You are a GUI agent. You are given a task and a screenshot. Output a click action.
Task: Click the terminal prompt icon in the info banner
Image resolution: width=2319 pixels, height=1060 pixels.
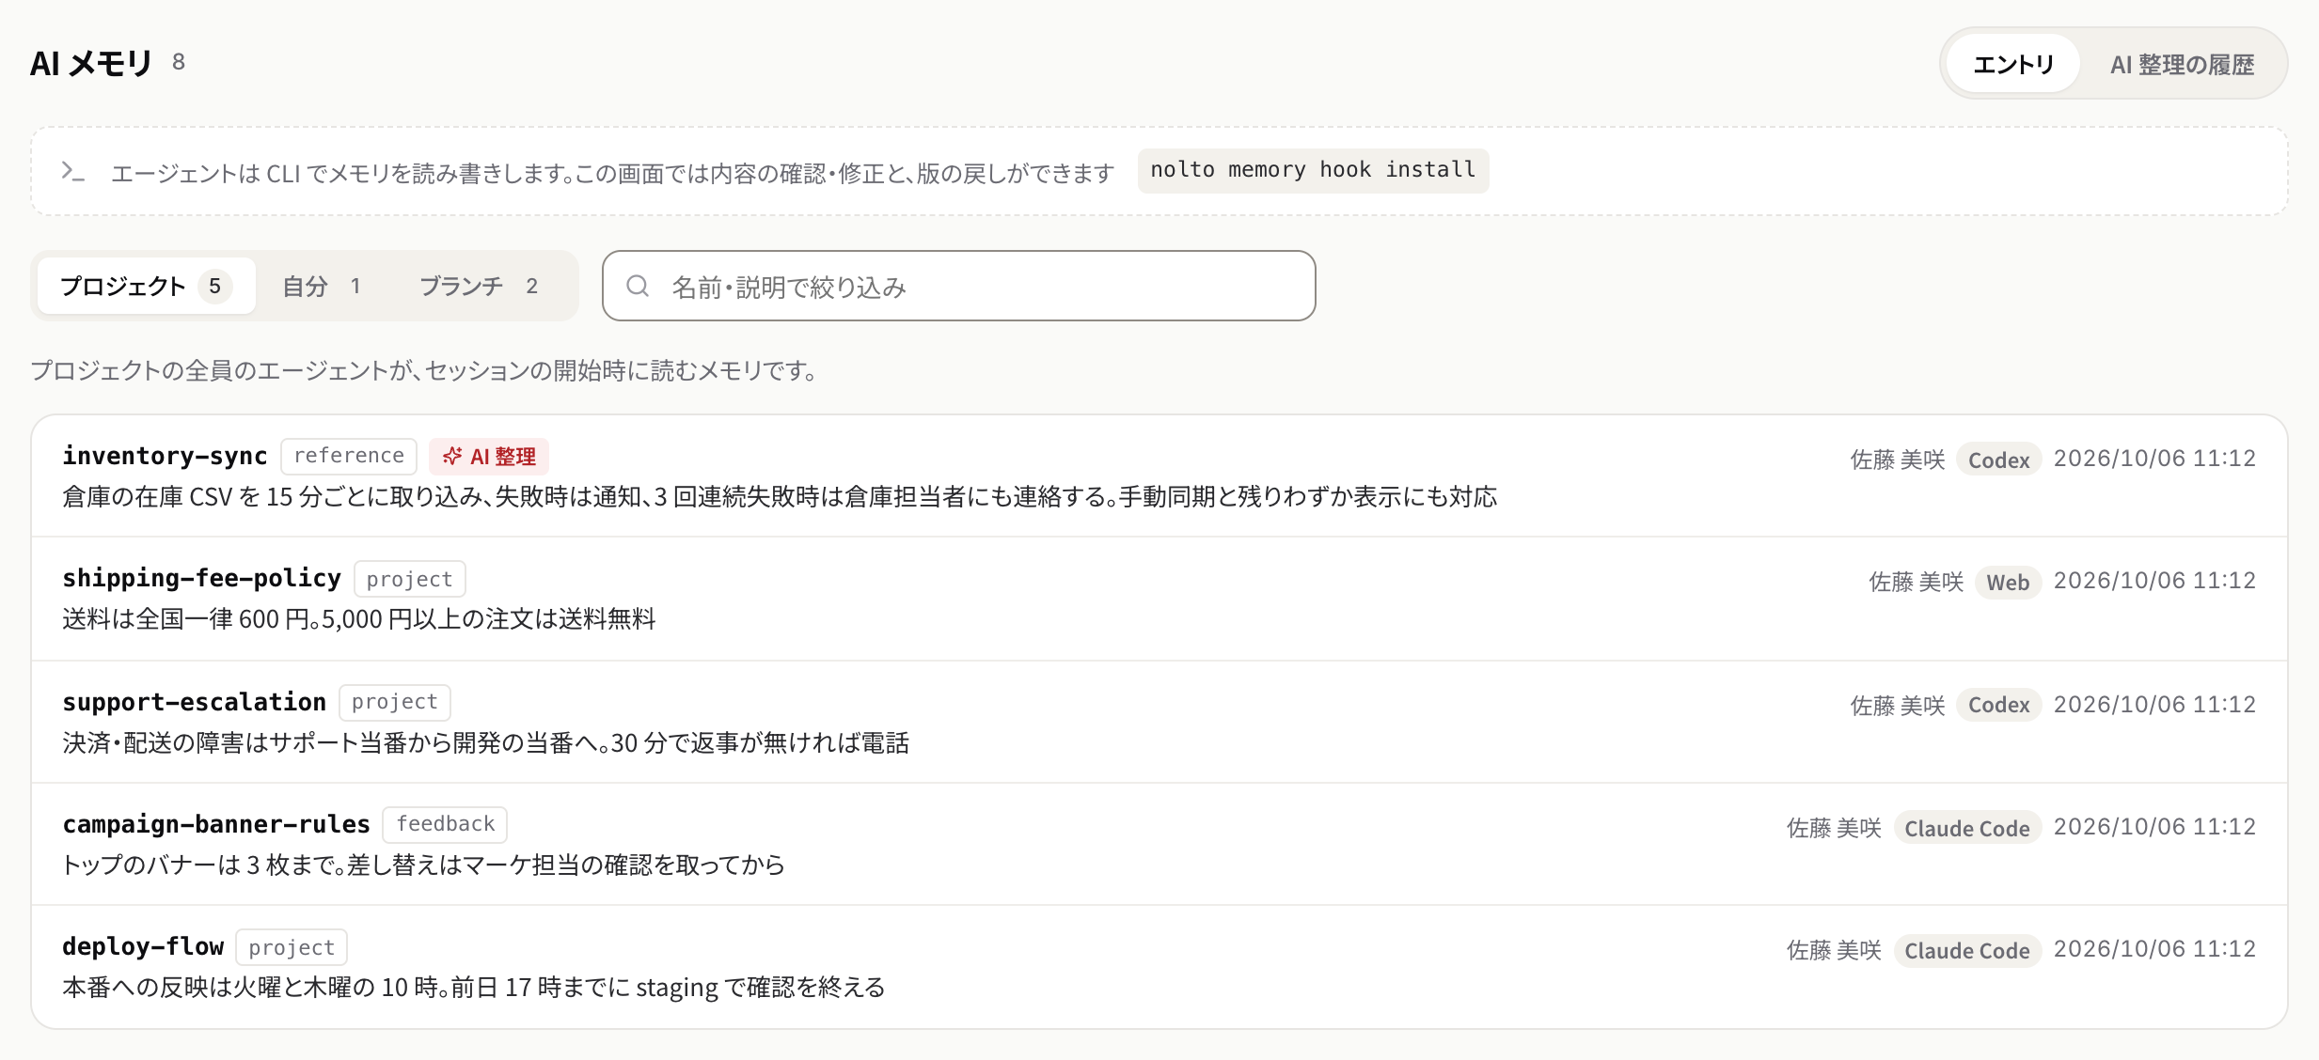point(73,172)
